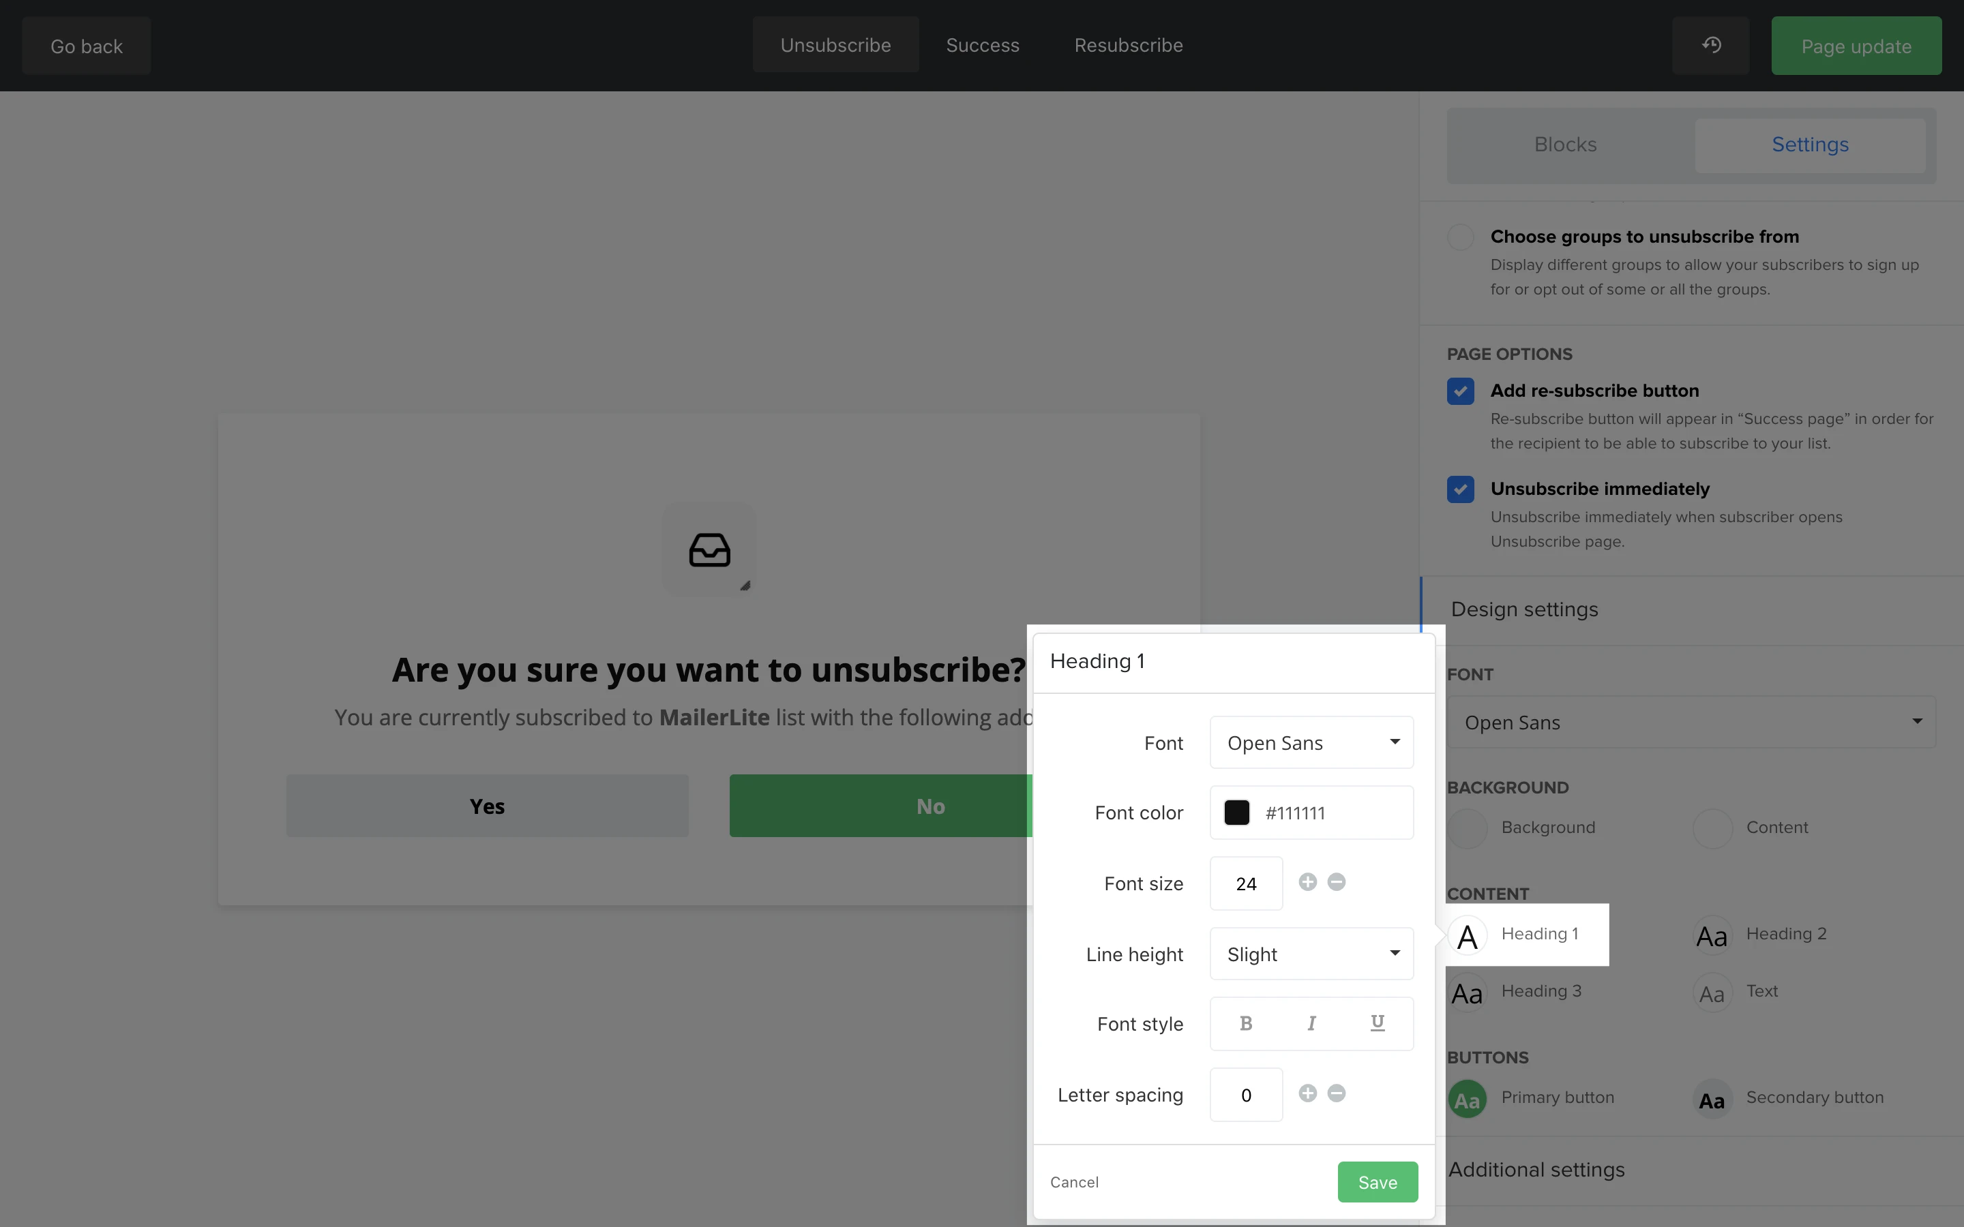Viewport: 1964px width, 1227px height.
Task: Open Heading 1 Font dropdown
Action: click(x=1311, y=742)
